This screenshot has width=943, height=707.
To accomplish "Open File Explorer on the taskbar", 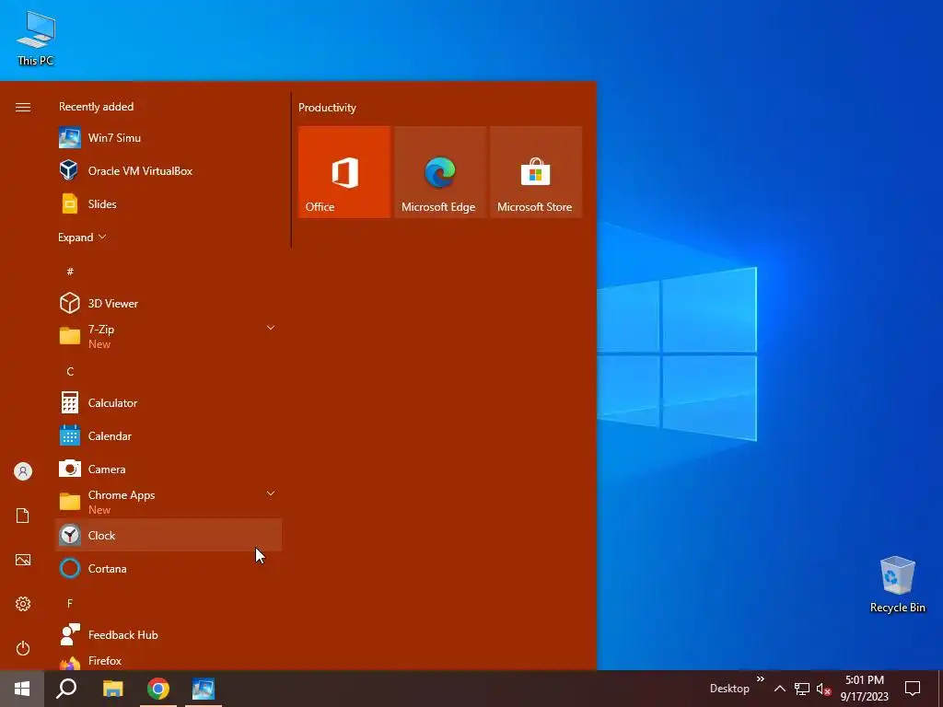I will pyautogui.click(x=112, y=689).
